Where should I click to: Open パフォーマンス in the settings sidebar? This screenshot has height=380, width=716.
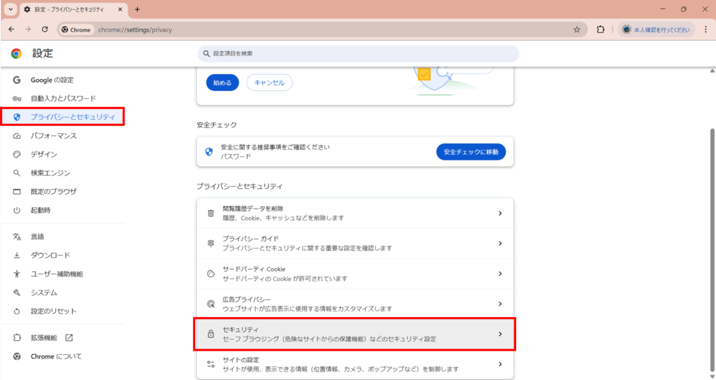click(53, 136)
